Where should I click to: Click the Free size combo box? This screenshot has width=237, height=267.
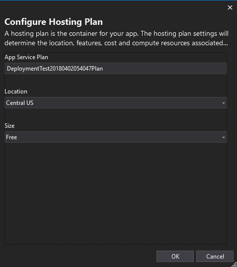click(116, 137)
